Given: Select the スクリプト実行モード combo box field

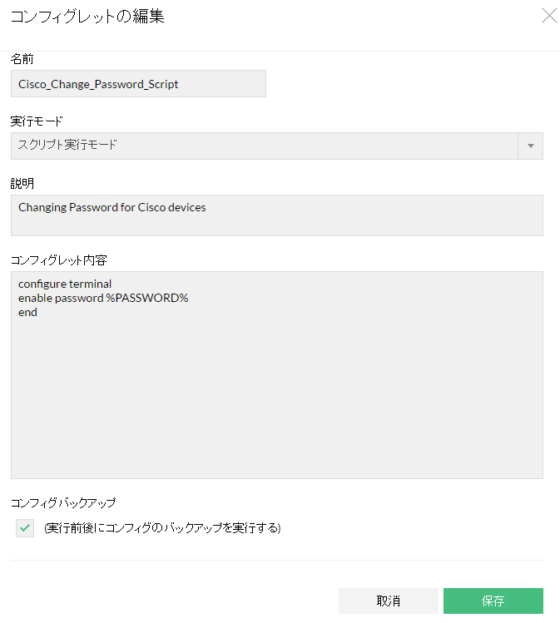Looking at the screenshot, I should tap(265, 146).
